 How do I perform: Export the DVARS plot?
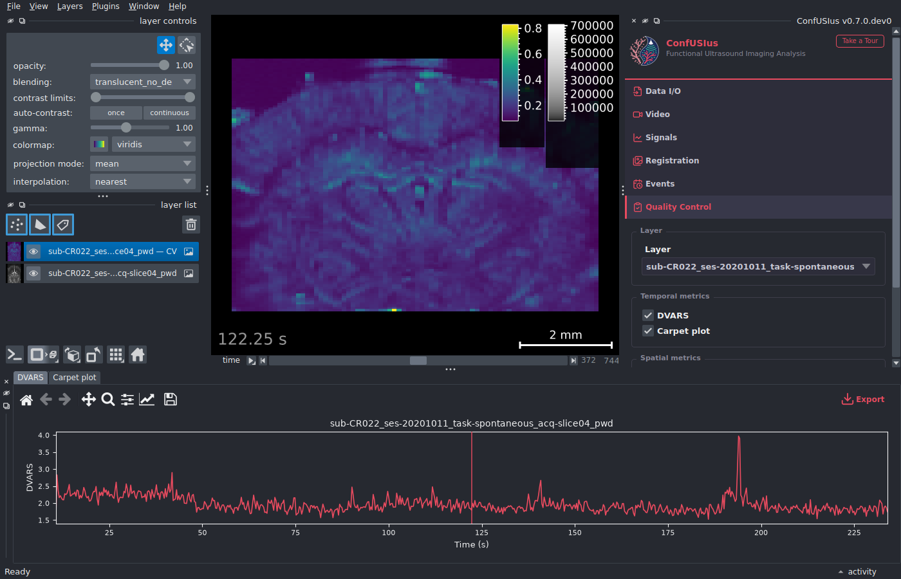[863, 400]
